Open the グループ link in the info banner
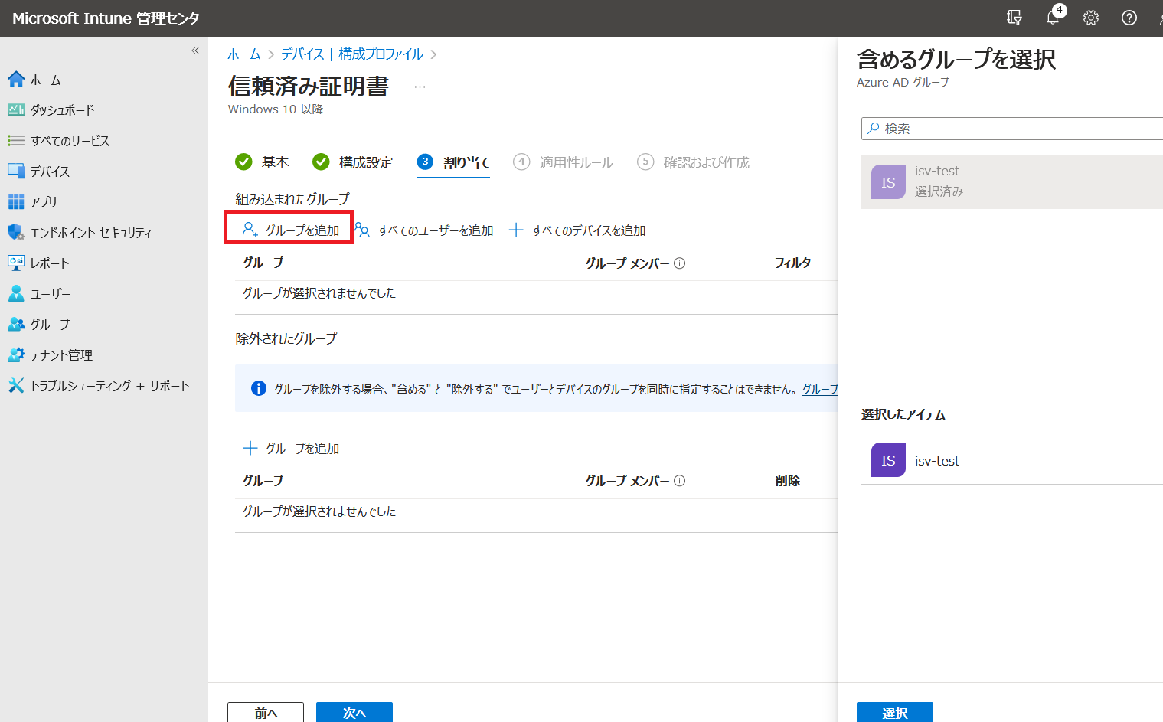The width and height of the screenshot is (1163, 722). pyautogui.click(x=820, y=389)
